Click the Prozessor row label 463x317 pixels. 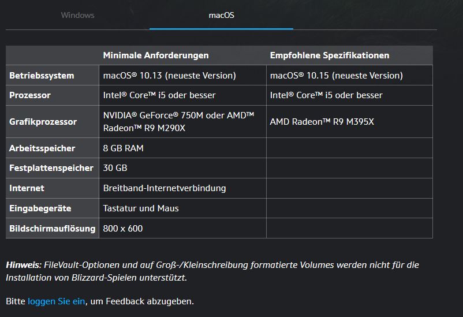(30, 95)
